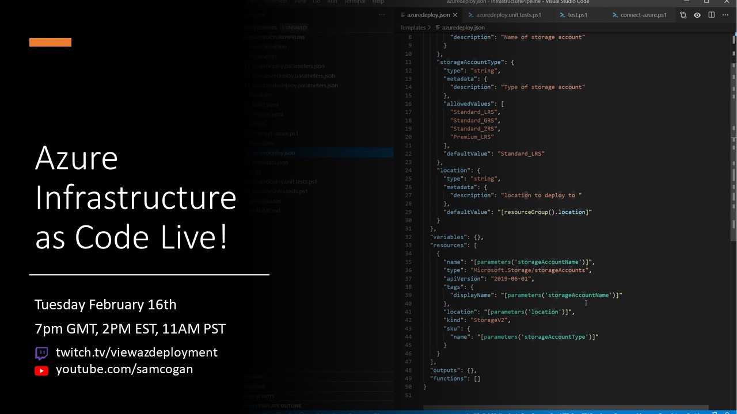Click the Templates breadcrumb
The image size is (737, 414).
click(x=413, y=28)
